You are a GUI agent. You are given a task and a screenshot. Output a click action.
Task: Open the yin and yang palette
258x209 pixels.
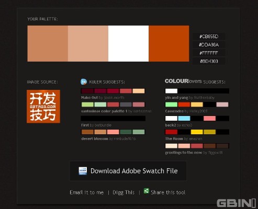click(176, 98)
